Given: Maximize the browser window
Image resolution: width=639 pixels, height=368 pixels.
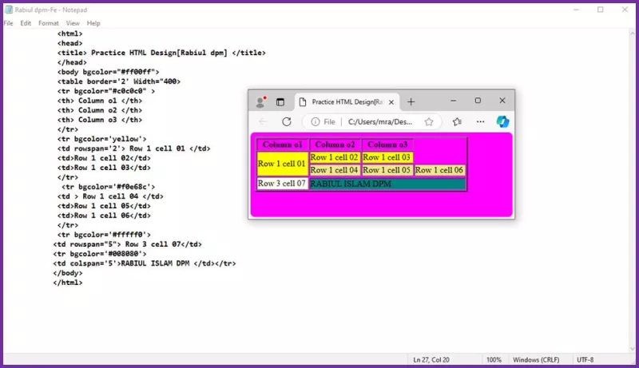Looking at the screenshot, I should coord(478,101).
